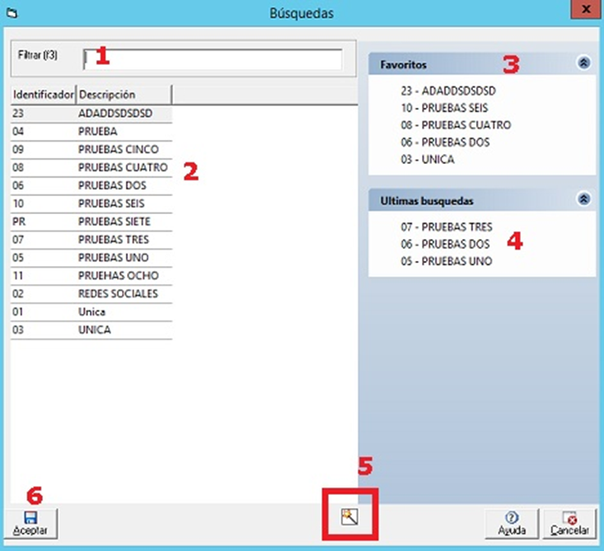Screen dimensions: 604x551
Task: Choose favorite 23 - ADADDSDSDSD
Action: coord(451,90)
